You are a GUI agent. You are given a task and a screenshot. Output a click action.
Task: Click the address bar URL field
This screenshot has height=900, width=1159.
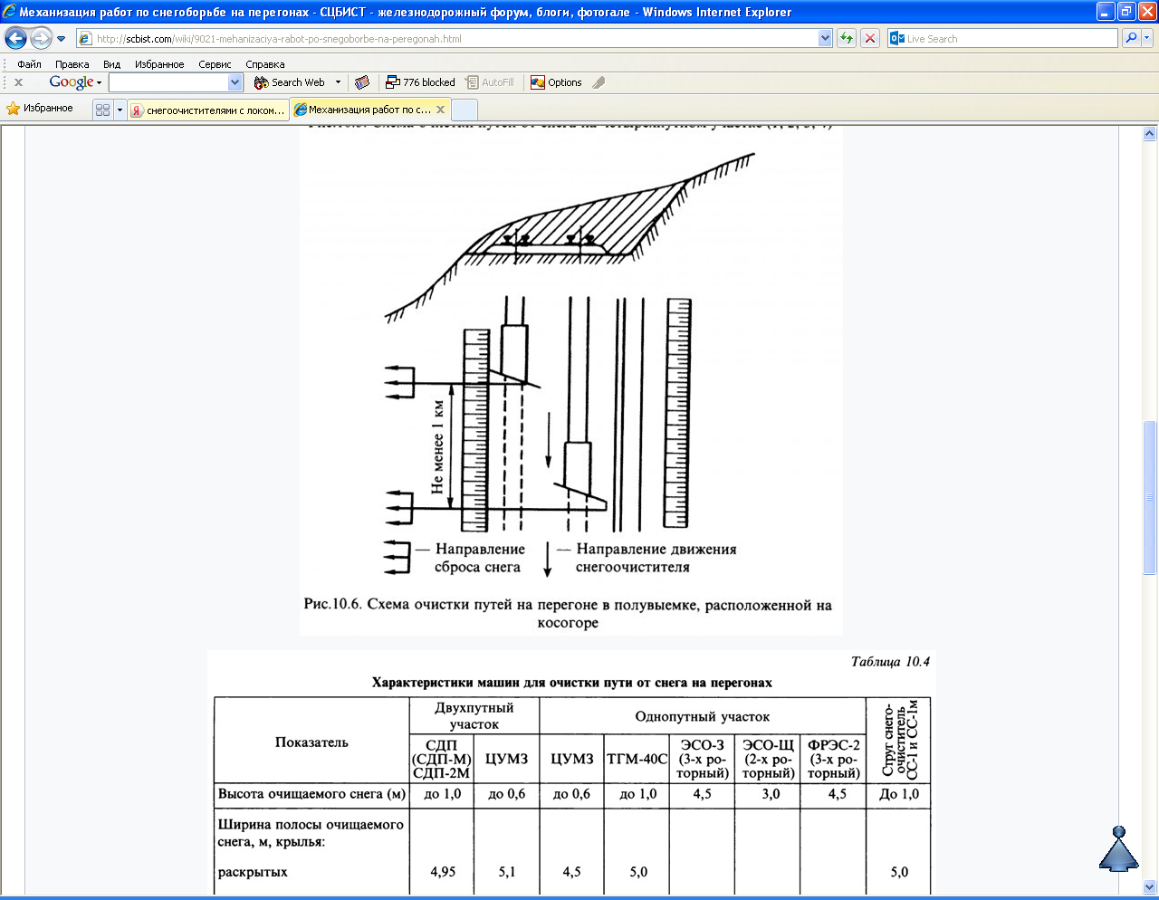[447, 39]
